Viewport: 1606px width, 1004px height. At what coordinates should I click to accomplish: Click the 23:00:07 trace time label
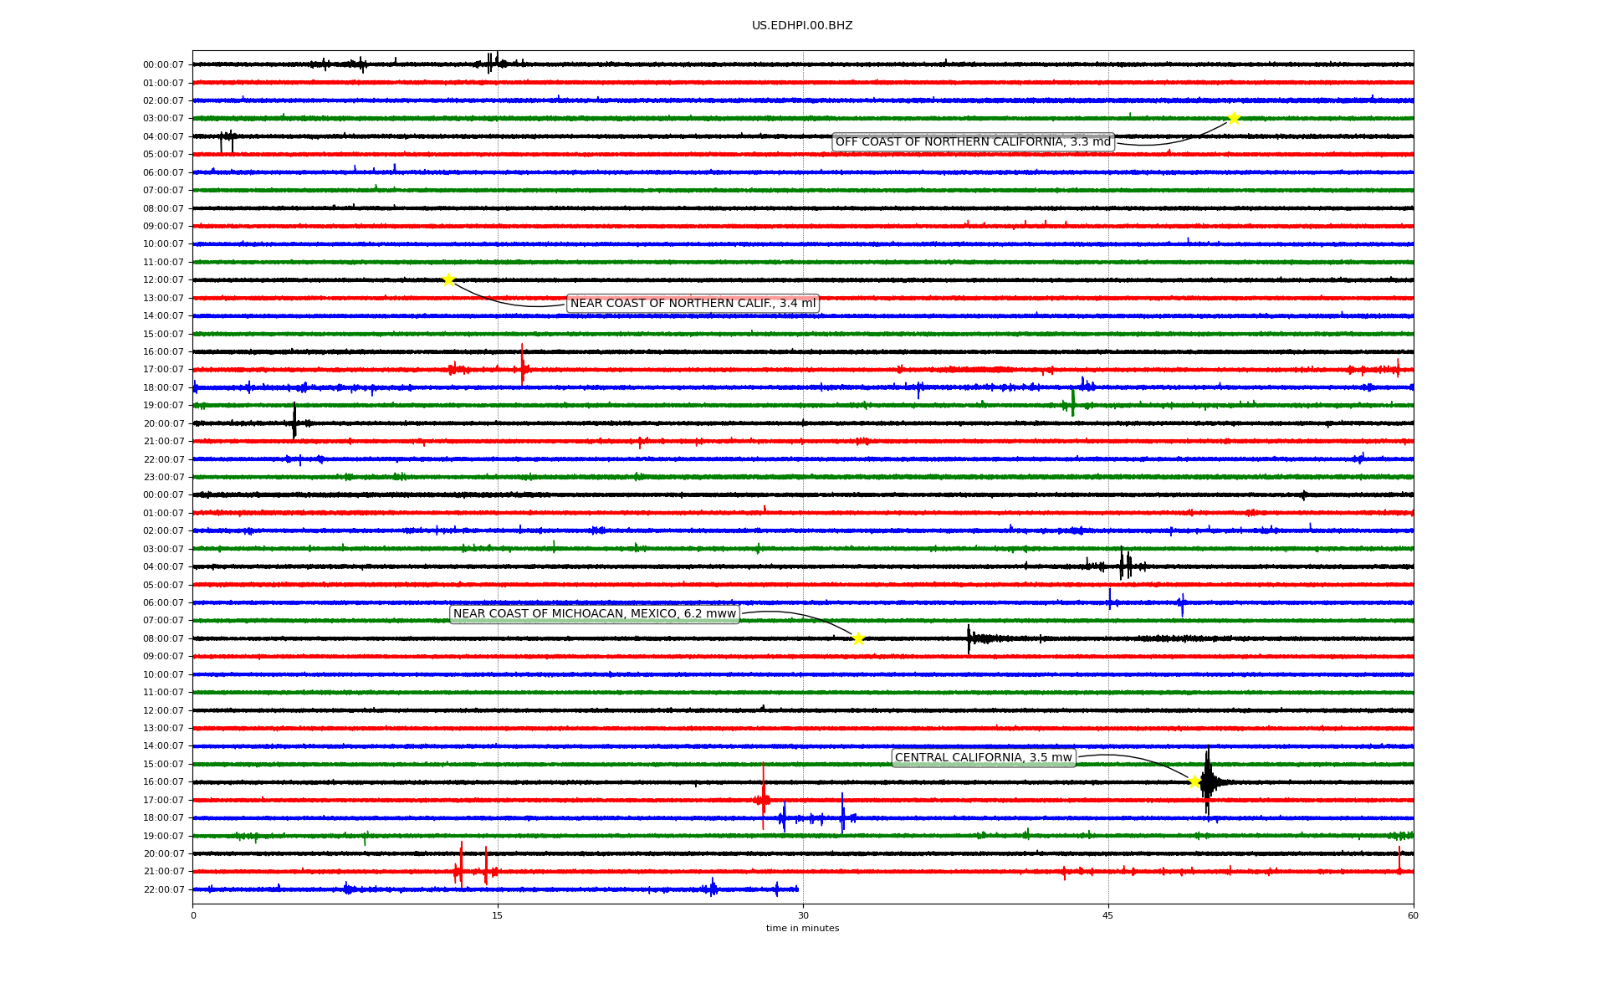click(163, 478)
